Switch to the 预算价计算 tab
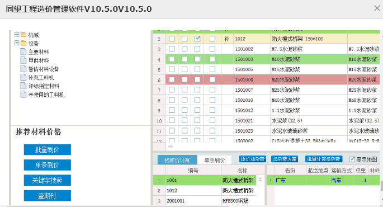This screenshot has width=383, height=207. pos(177,160)
